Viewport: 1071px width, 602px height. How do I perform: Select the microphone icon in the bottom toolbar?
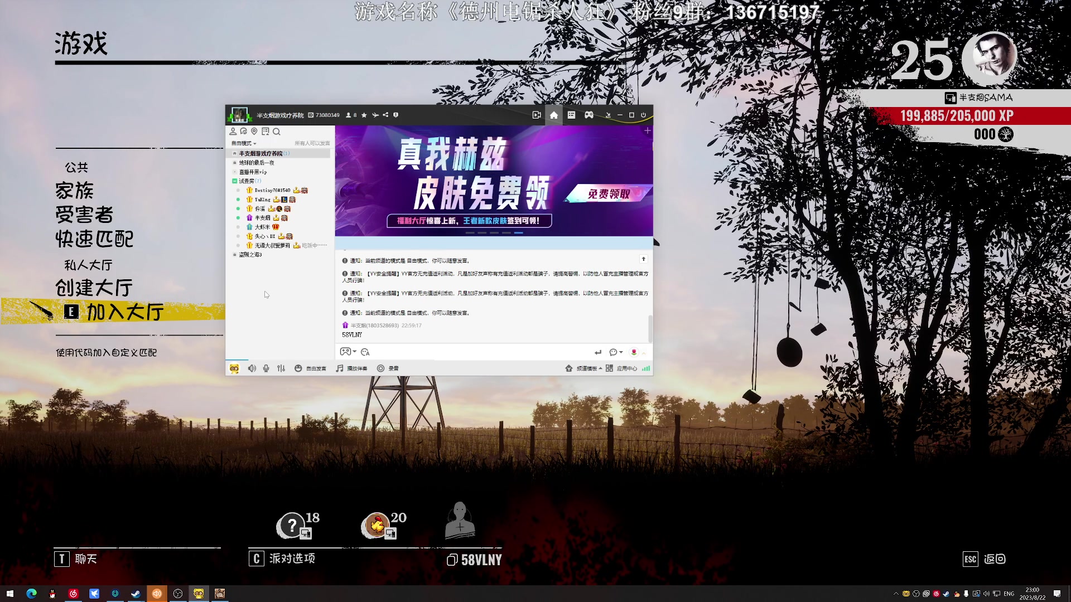[266, 368]
